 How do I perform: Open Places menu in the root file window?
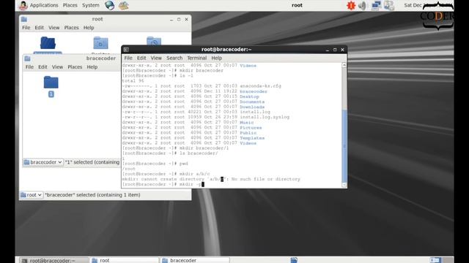(x=72, y=28)
